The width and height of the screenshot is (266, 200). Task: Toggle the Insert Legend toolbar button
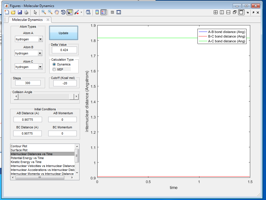[x=104, y=12]
